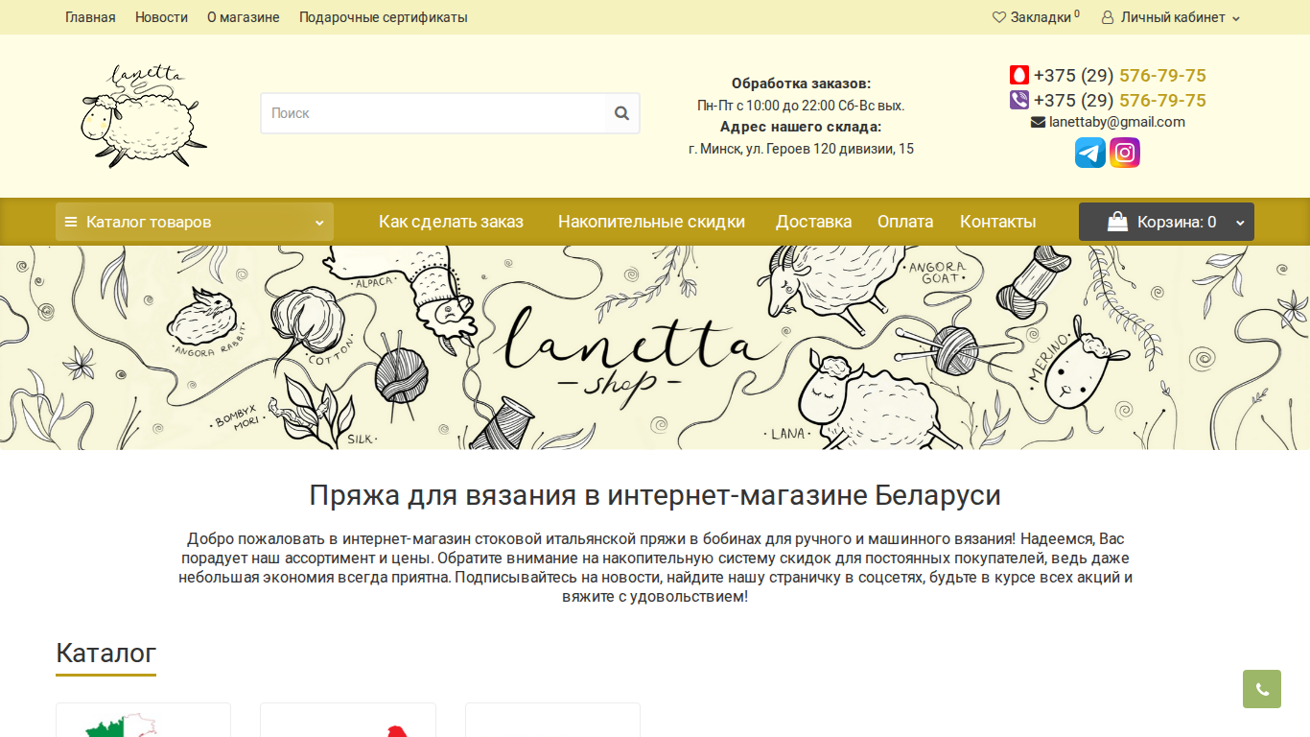Click the user account icon

pyautogui.click(x=1108, y=17)
